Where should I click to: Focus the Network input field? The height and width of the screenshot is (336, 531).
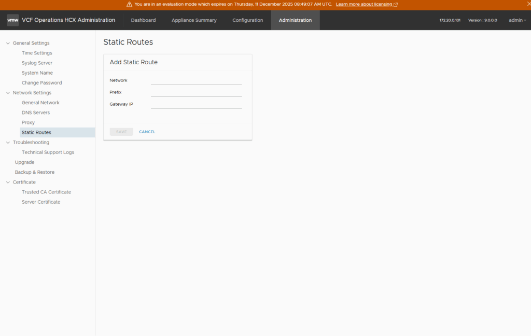[196, 80]
